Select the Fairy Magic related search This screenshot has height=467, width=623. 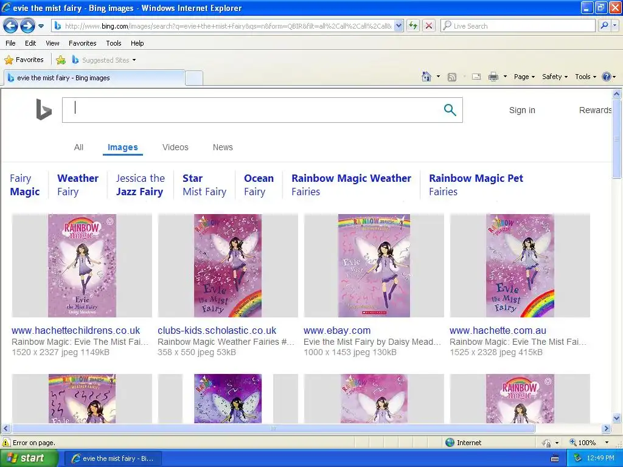[24, 185]
